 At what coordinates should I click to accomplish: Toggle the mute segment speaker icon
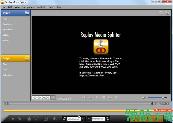[55, 119]
